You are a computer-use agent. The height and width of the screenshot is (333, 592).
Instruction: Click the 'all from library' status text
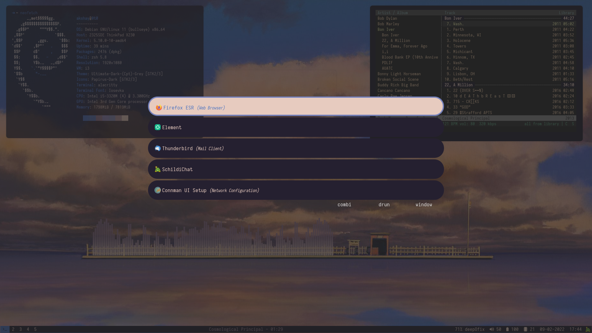(541, 124)
